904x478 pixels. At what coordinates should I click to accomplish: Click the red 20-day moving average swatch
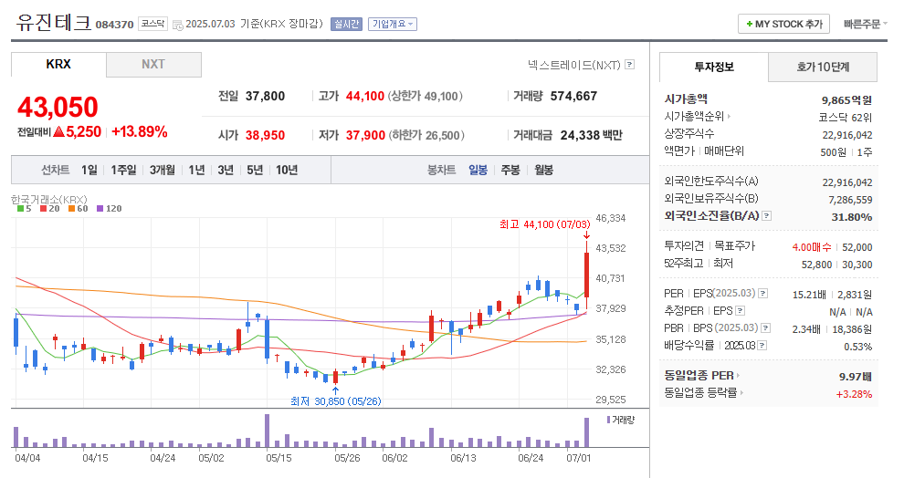click(x=43, y=209)
